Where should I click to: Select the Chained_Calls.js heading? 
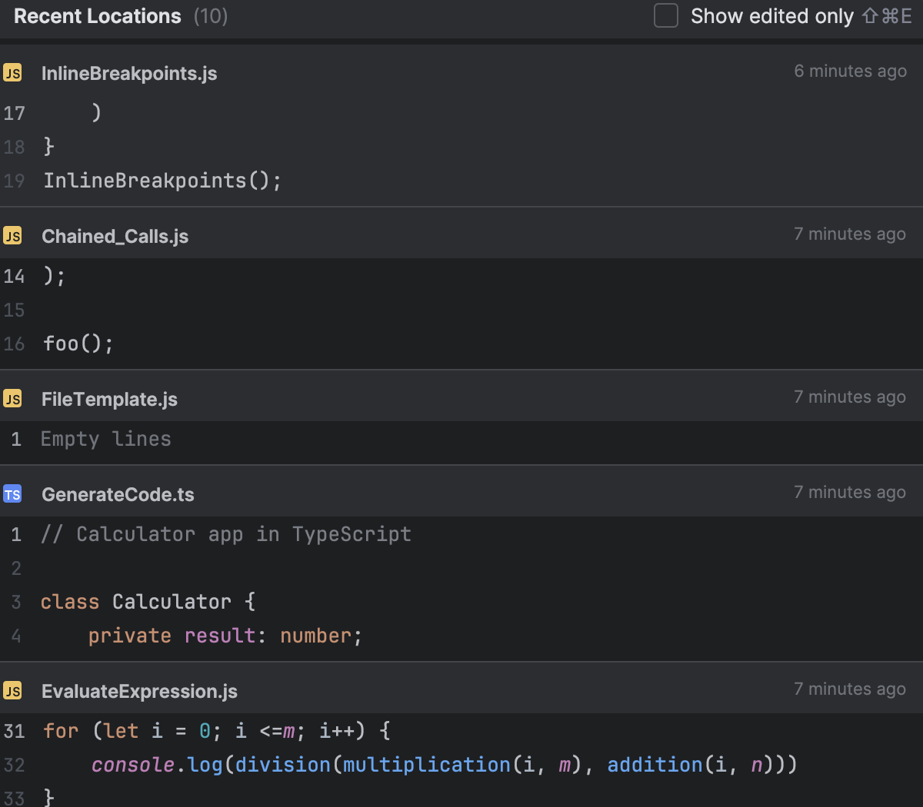pyautogui.click(x=115, y=236)
